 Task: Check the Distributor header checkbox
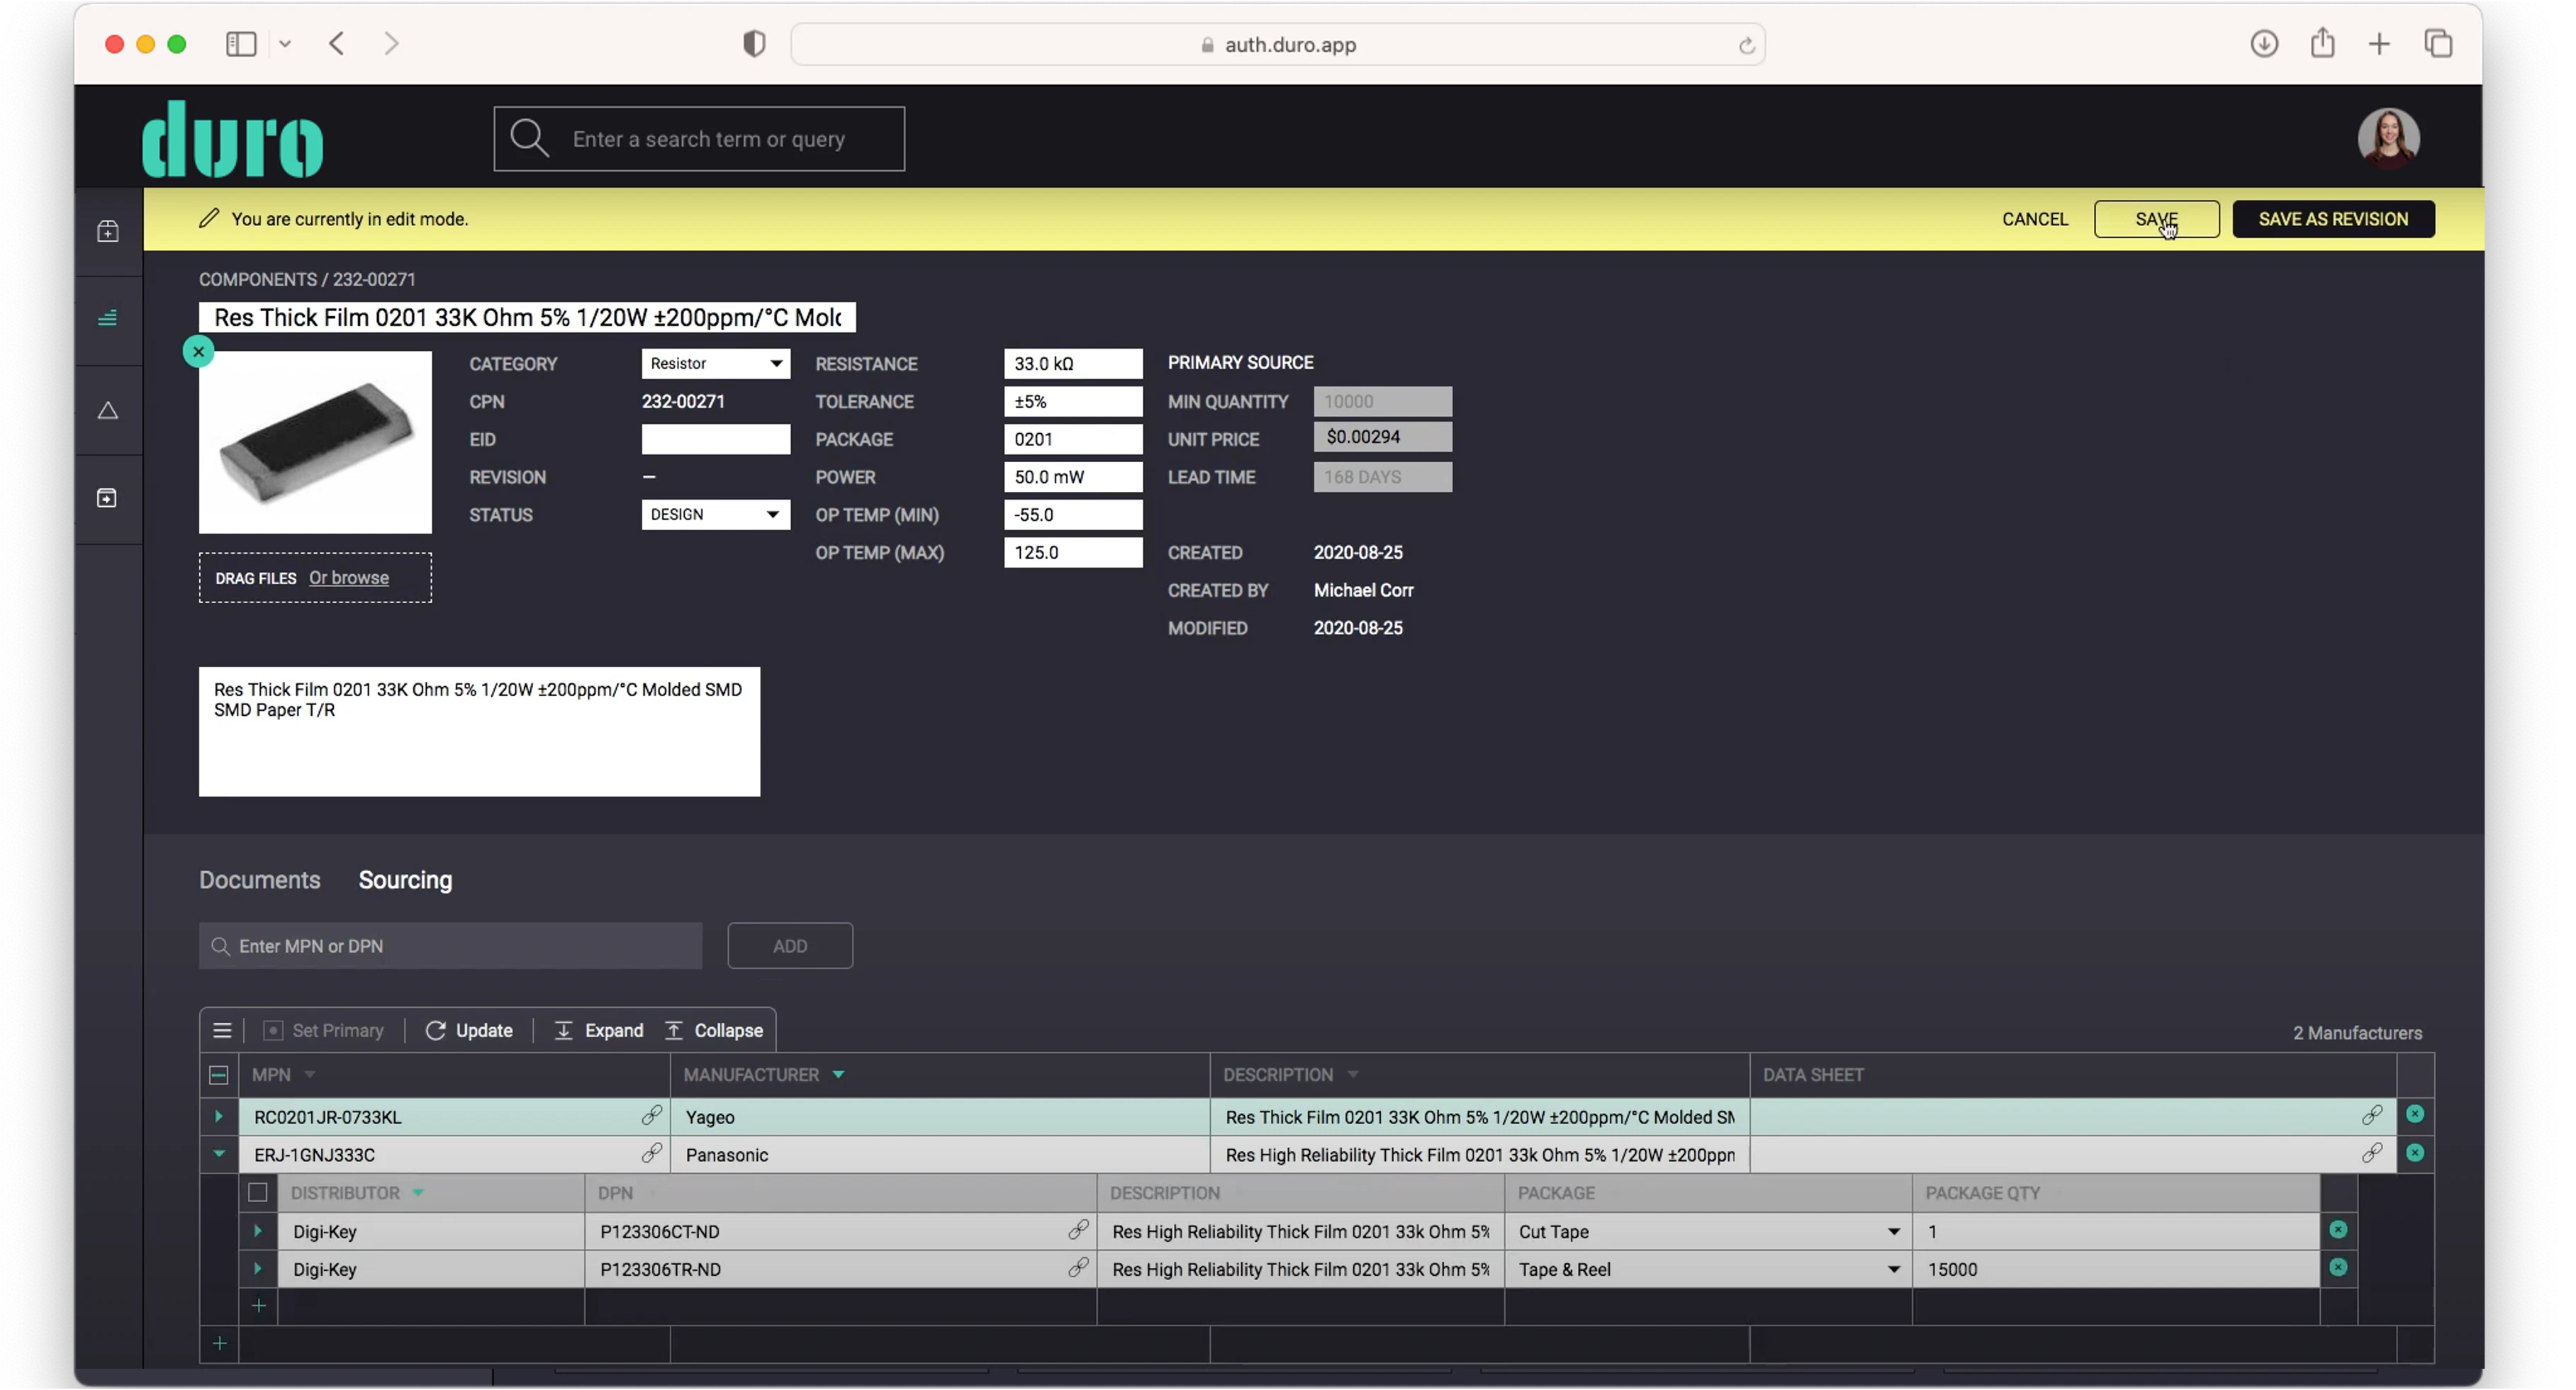pyautogui.click(x=257, y=1192)
